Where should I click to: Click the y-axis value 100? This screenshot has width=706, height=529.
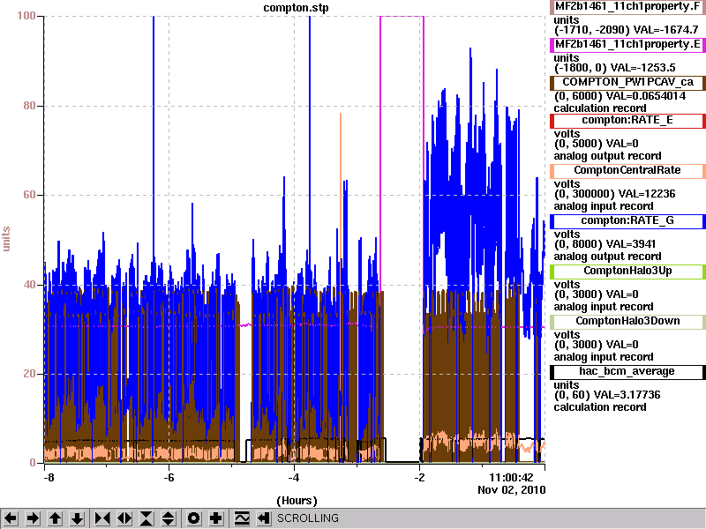26,16
